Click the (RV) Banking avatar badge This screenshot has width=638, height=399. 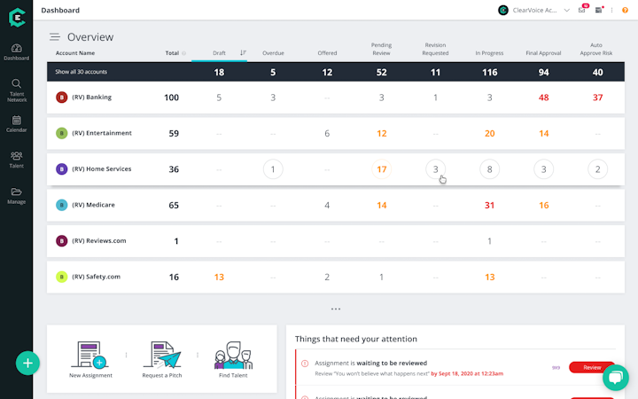[x=61, y=98]
